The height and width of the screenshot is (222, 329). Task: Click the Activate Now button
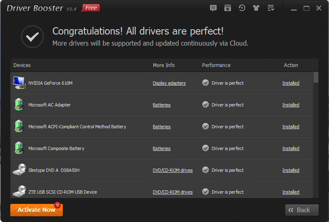point(37,210)
